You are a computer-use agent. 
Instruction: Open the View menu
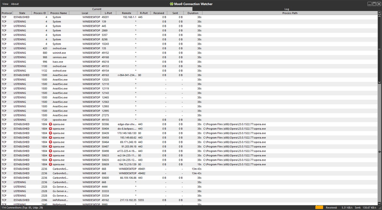[5, 4]
